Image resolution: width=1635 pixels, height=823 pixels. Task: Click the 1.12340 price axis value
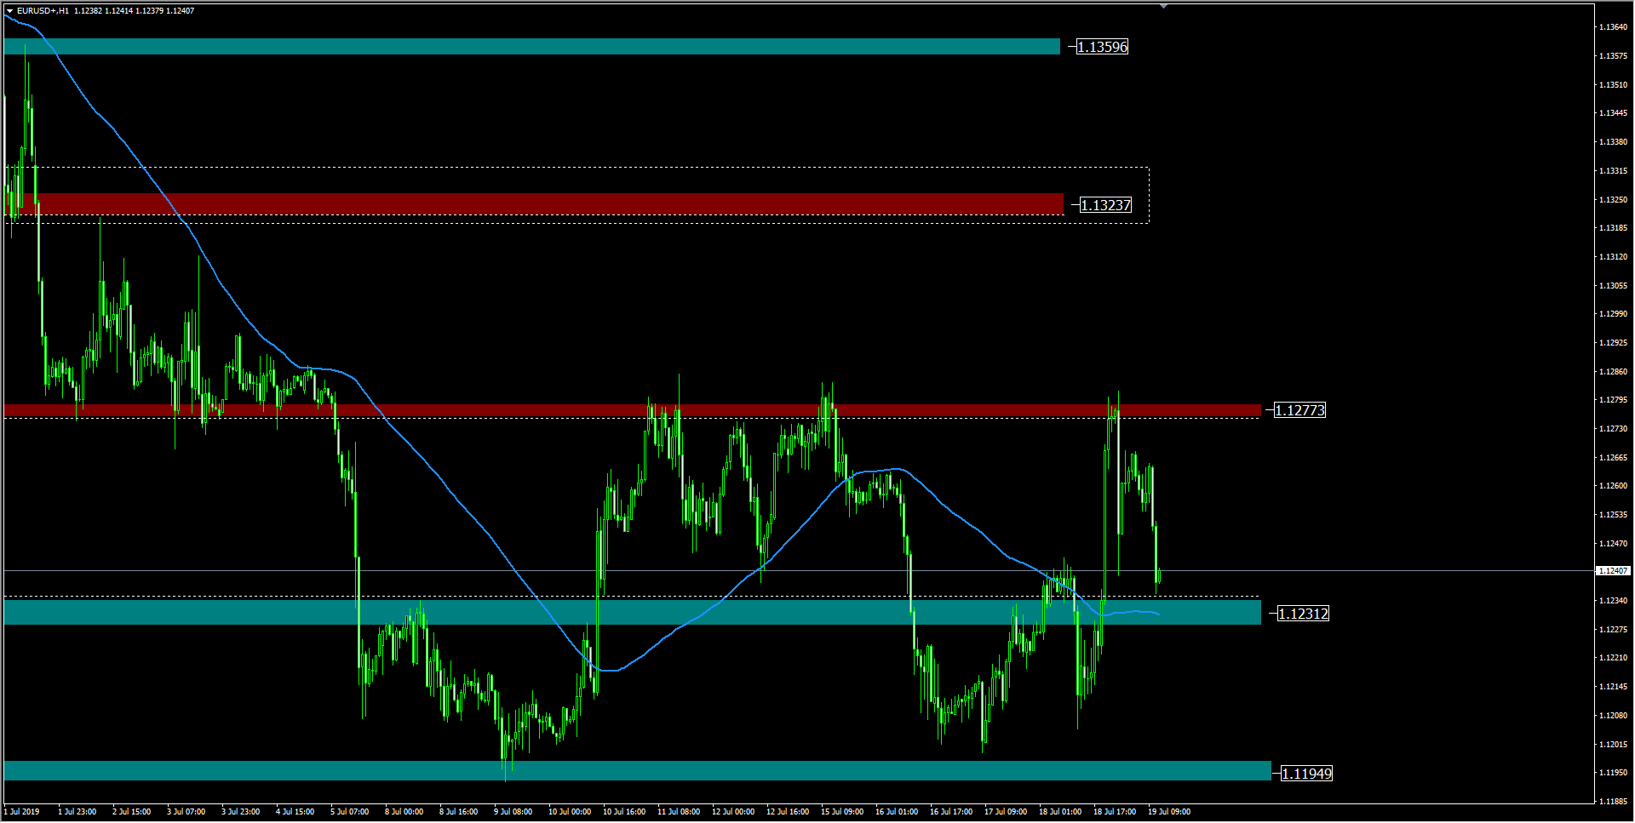pos(1613,601)
